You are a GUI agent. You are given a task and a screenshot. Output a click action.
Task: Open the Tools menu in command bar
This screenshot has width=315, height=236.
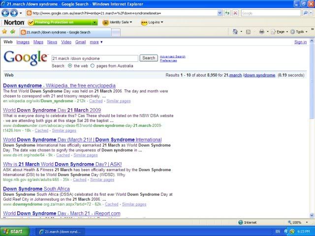[299, 32]
